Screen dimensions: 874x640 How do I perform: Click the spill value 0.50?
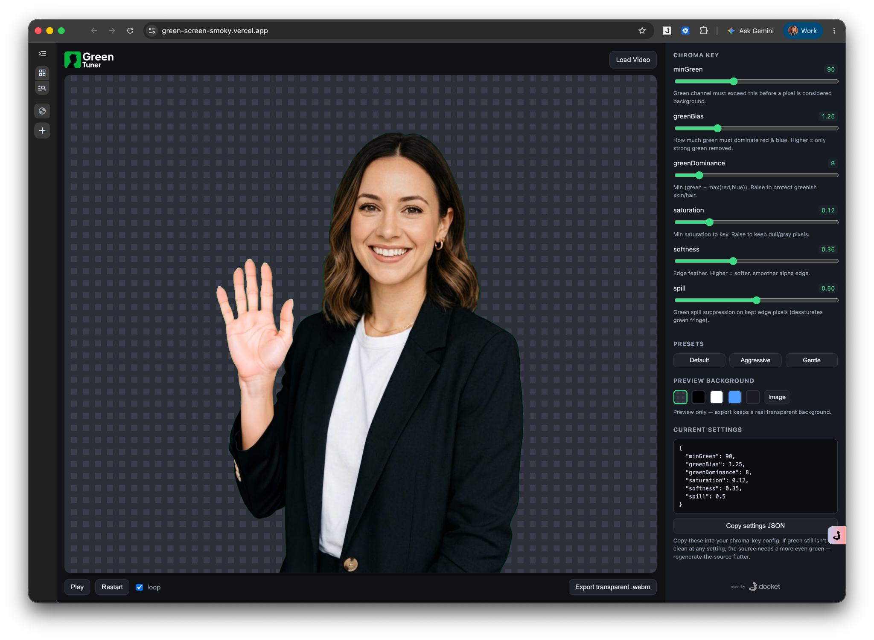(828, 288)
